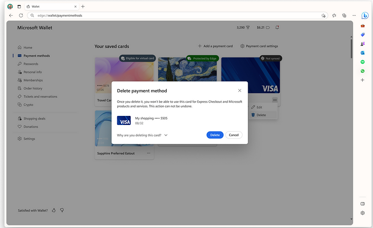This screenshot has width=373, height=228.
Task: Refresh the page
Action: [x=21, y=16]
